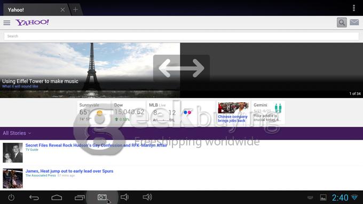363x204 pixels.
Task: Expand the All Stories dropdown
Action: click(x=17, y=133)
